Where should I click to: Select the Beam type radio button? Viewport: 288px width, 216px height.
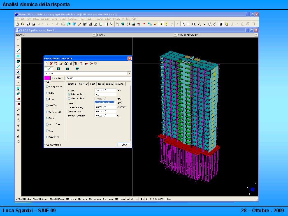[48, 118]
